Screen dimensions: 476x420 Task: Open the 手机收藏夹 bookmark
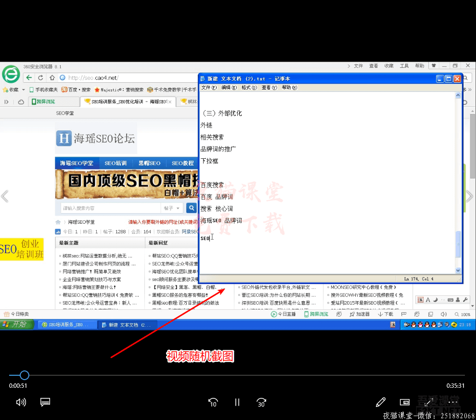43,90
